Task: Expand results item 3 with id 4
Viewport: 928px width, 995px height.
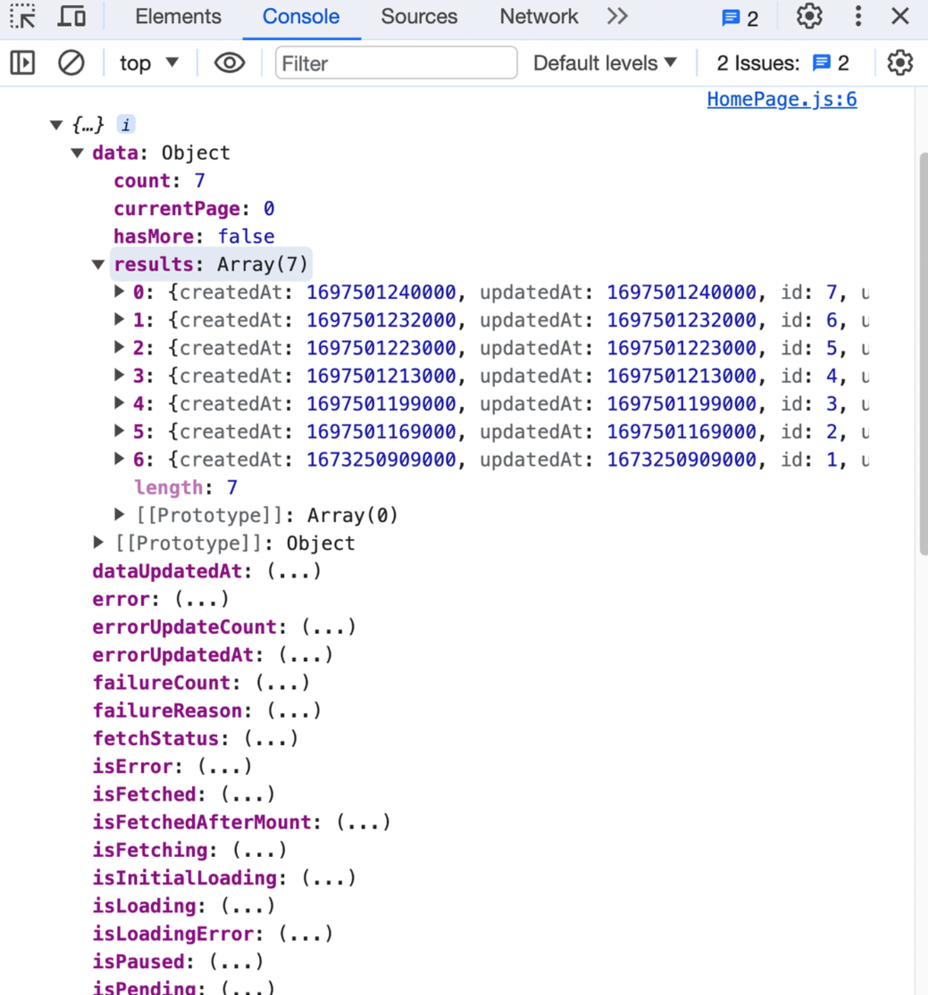Action: (119, 375)
